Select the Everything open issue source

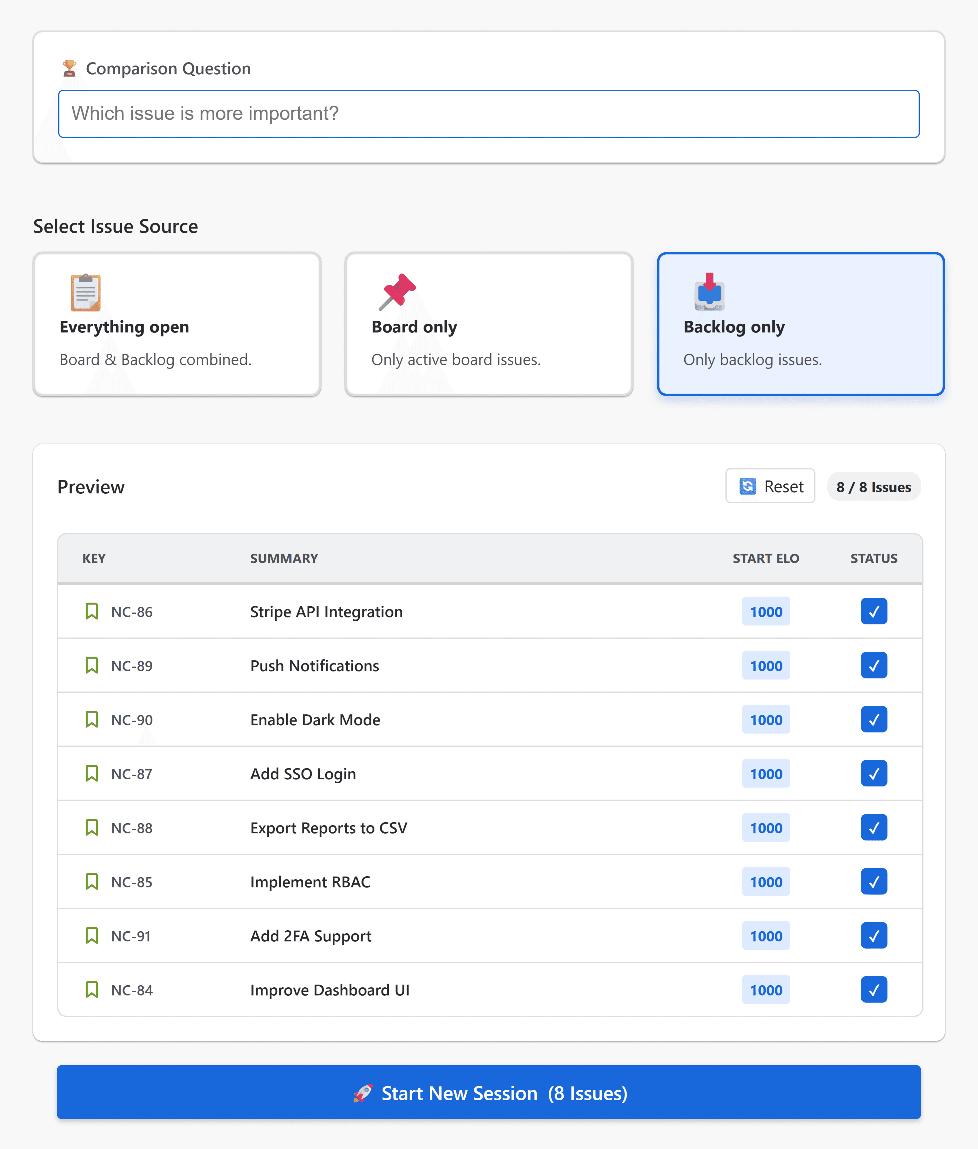pyautogui.click(x=177, y=324)
